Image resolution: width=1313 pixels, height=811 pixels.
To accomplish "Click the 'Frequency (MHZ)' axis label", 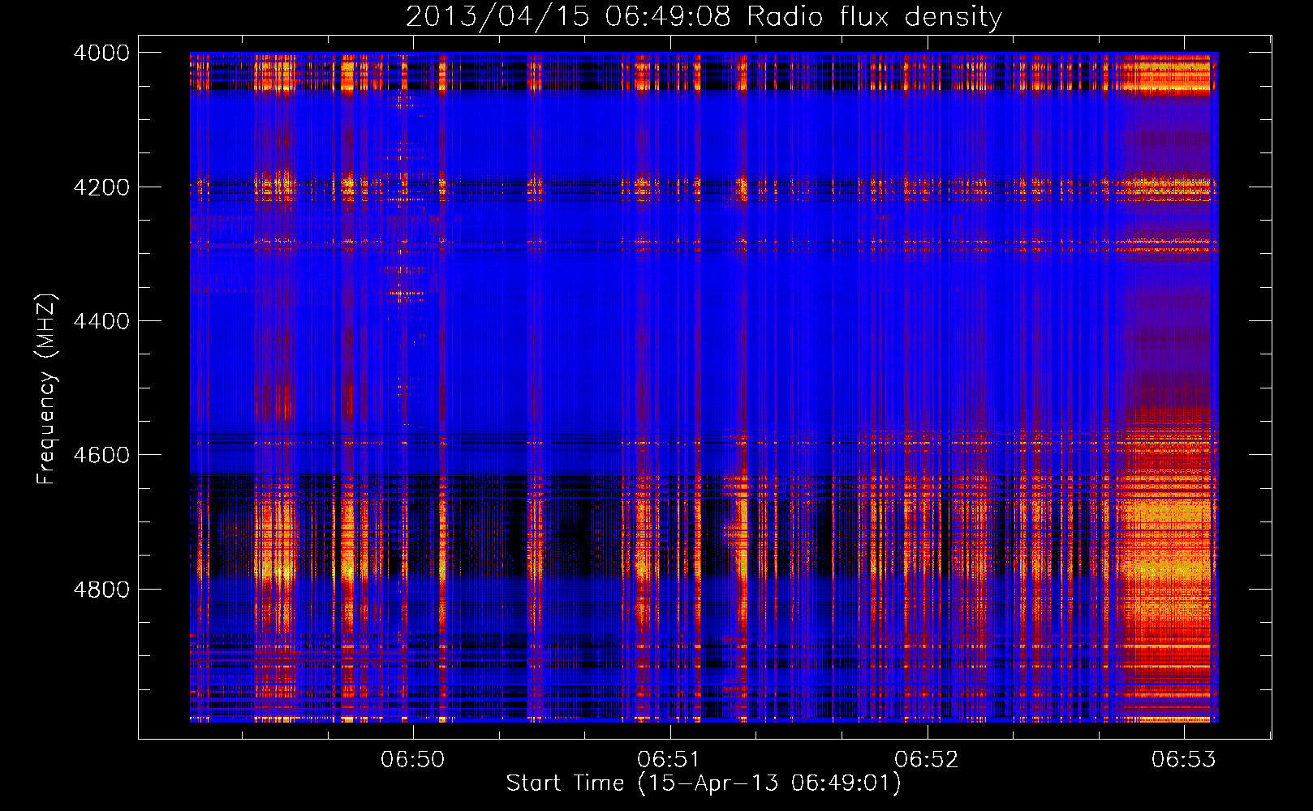I will pyautogui.click(x=45, y=389).
